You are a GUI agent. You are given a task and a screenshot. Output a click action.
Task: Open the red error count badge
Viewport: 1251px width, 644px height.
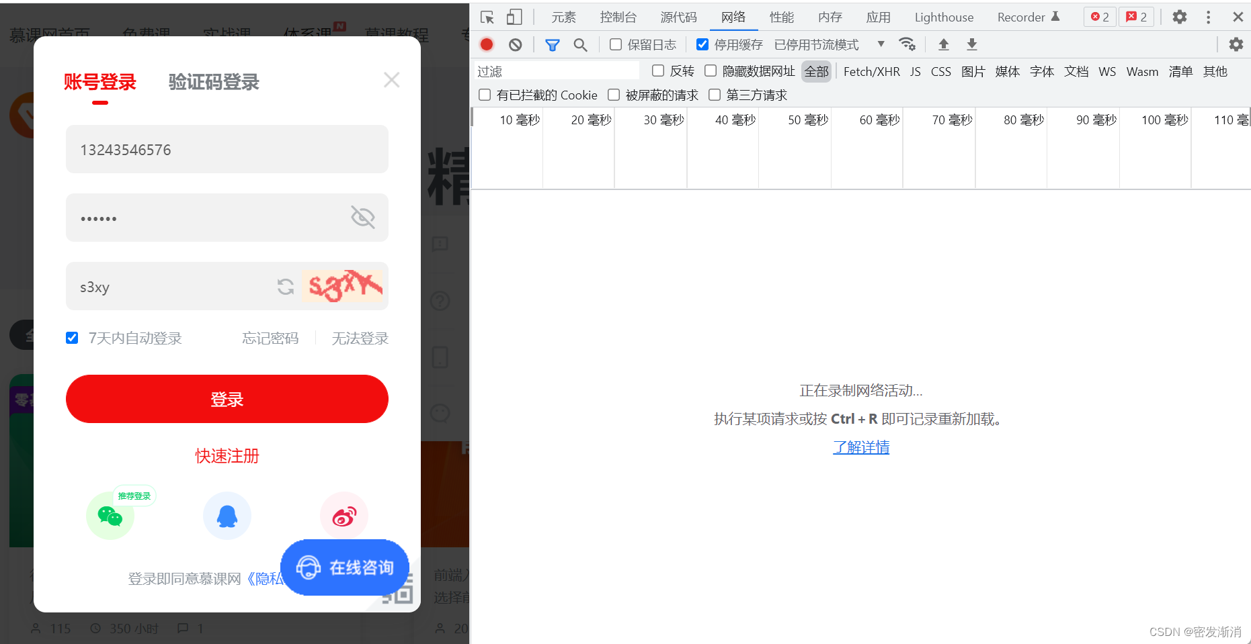(x=1100, y=17)
